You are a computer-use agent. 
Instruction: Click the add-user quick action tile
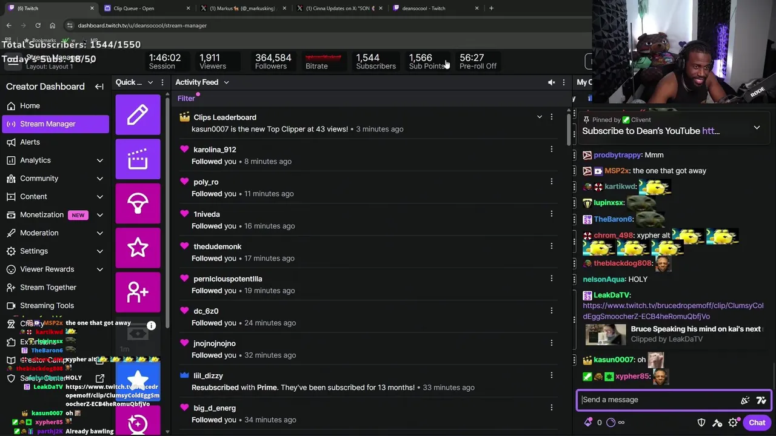(138, 292)
